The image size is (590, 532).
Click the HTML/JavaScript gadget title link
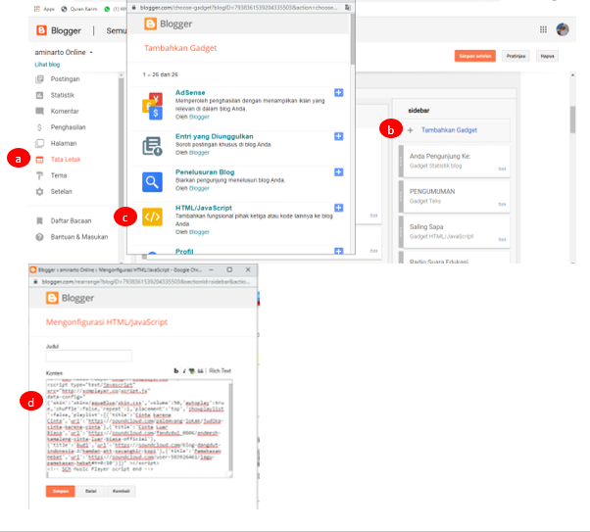(x=204, y=208)
